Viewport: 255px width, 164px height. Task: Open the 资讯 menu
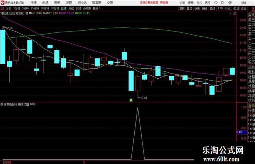click(x=57, y=3)
